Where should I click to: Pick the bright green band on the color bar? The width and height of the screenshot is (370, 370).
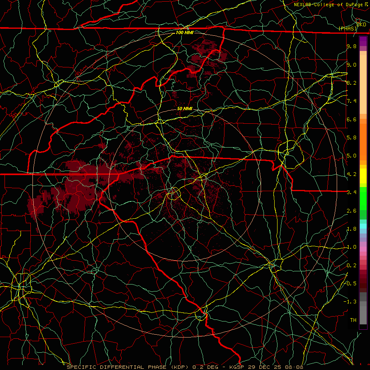click(363, 198)
